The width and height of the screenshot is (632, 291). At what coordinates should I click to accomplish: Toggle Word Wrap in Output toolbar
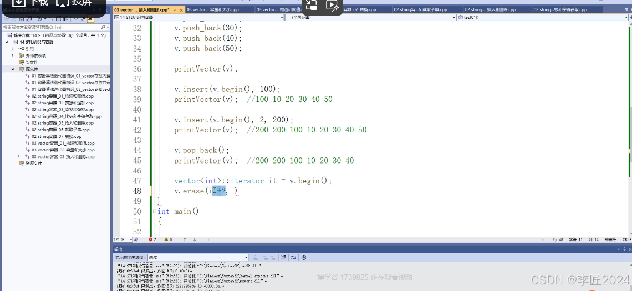click(x=293, y=257)
